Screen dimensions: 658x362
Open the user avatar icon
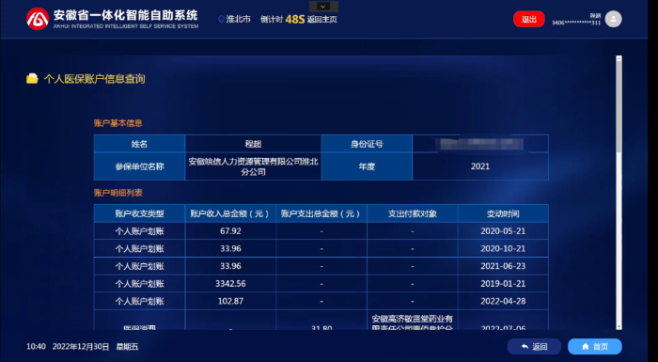click(x=613, y=19)
